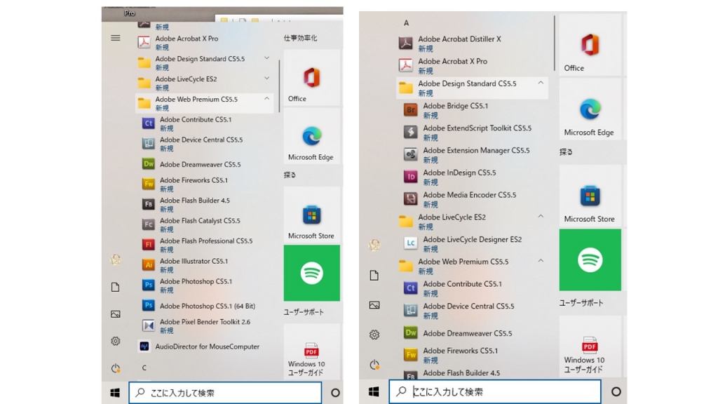Viewport: 718px width, 404px height.
Task: Open Adobe Photoshop CS5.1 (non-64 Bit entry)
Action: click(x=205, y=285)
